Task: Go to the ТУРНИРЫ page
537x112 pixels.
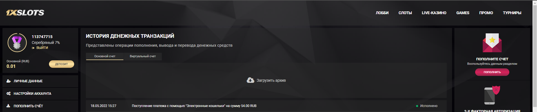Action: coord(512,13)
